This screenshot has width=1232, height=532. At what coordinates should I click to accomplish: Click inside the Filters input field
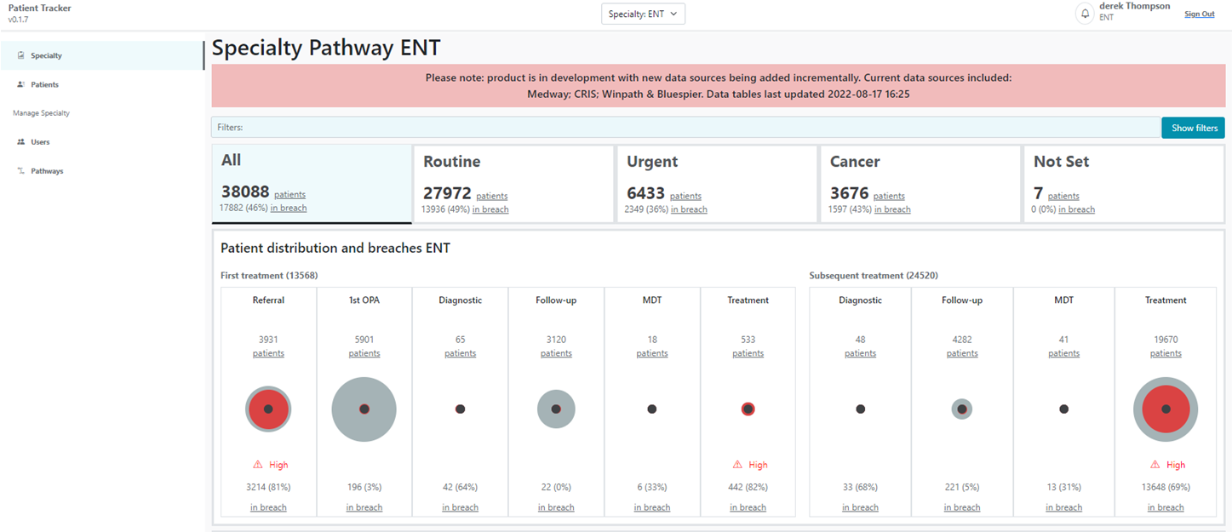click(681, 127)
